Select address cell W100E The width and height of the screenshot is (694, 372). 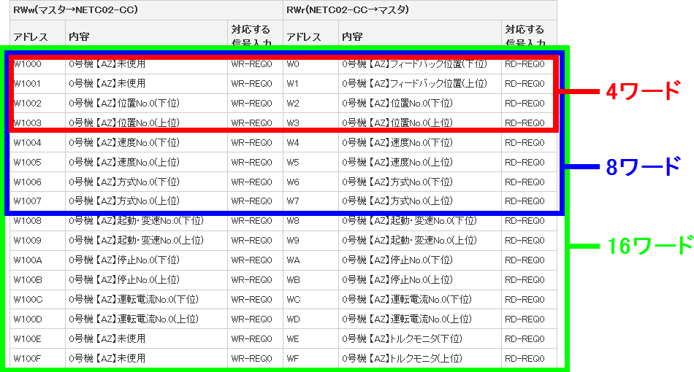[x=37, y=339]
